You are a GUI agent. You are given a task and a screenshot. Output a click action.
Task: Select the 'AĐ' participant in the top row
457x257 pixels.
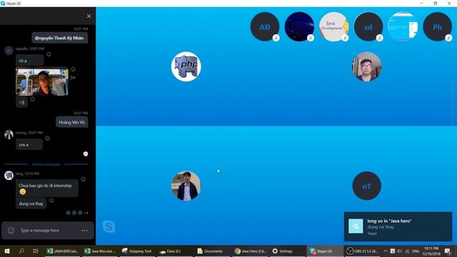point(265,27)
